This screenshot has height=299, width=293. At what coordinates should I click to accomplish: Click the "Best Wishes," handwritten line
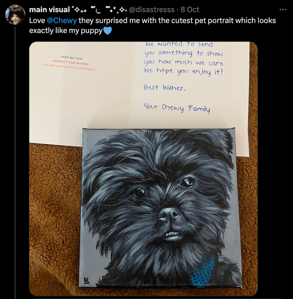(164, 88)
